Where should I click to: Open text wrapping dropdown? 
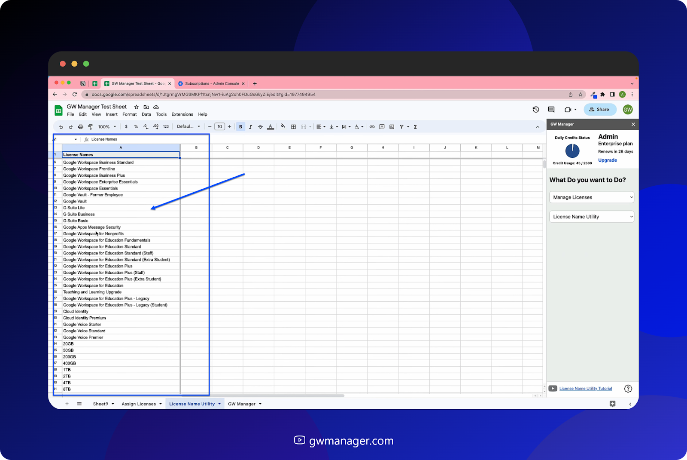(346, 127)
